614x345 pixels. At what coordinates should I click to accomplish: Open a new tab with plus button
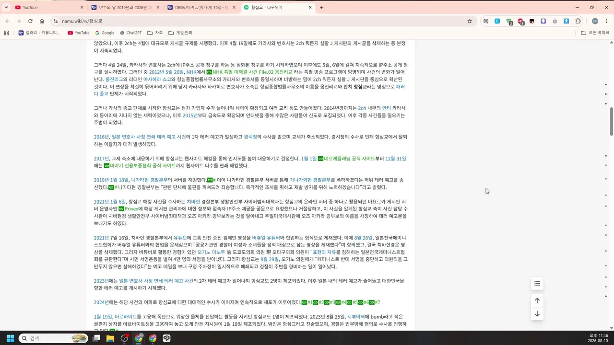click(321, 7)
